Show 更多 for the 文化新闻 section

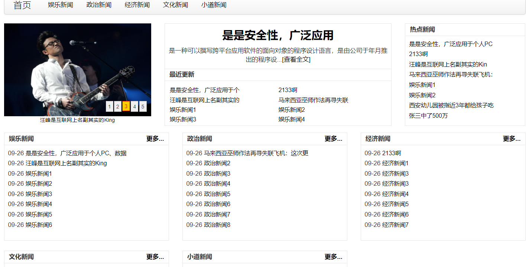click(x=155, y=257)
